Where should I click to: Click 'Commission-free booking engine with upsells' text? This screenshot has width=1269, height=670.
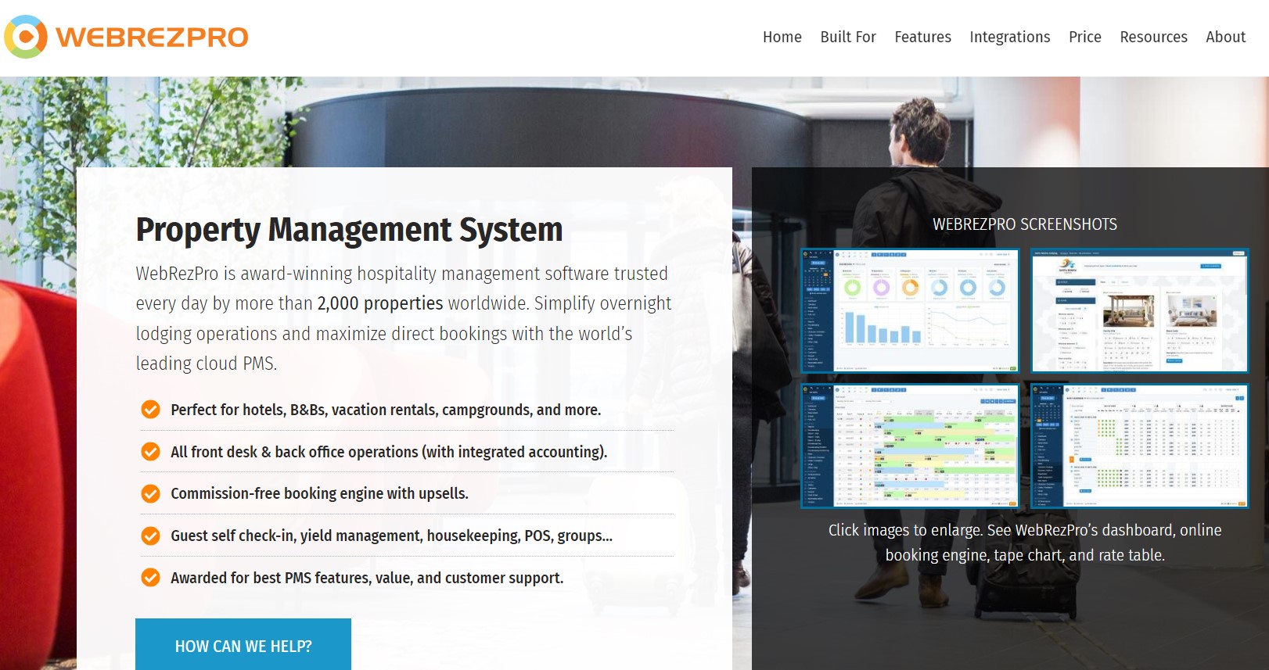pyautogui.click(x=319, y=493)
